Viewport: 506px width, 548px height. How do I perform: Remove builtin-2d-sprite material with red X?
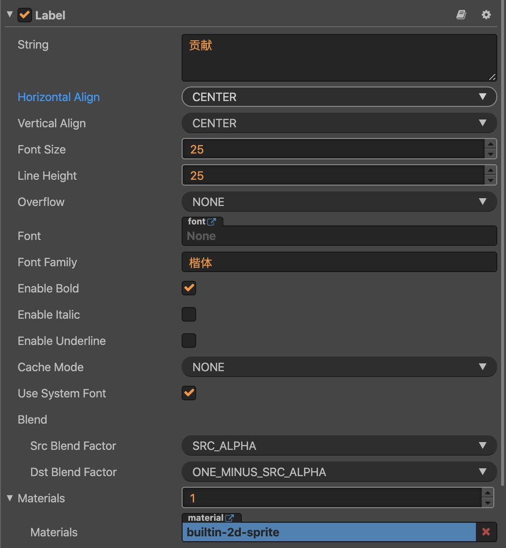click(x=486, y=532)
